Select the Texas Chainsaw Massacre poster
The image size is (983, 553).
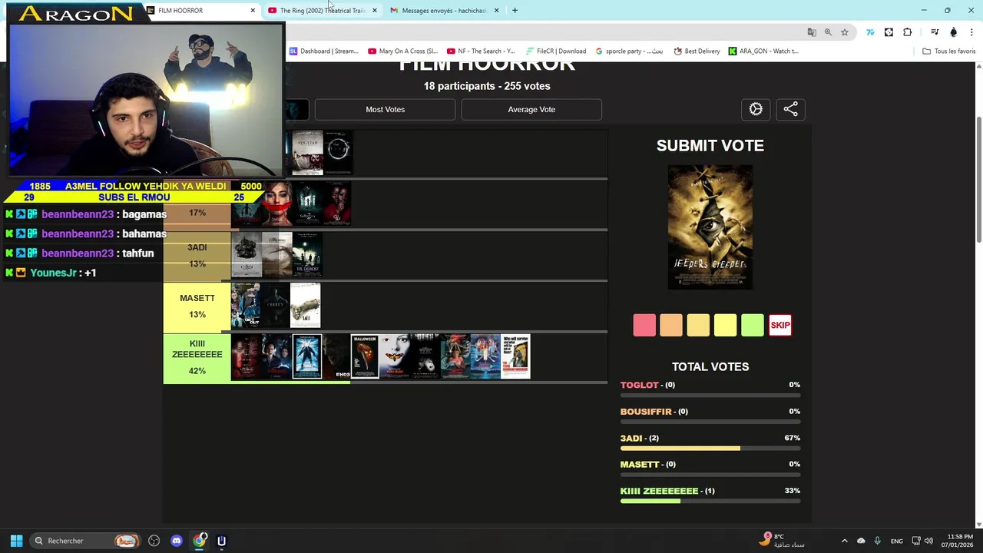(515, 356)
